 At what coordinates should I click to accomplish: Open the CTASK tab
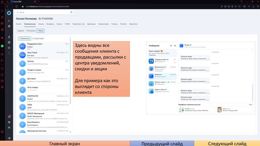[x=67, y=24]
